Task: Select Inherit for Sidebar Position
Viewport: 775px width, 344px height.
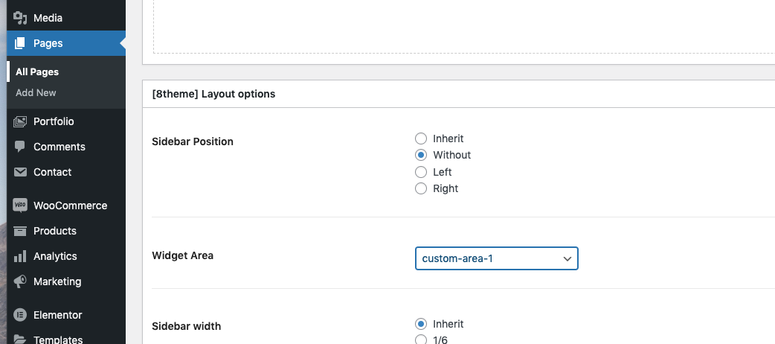Action: point(421,138)
